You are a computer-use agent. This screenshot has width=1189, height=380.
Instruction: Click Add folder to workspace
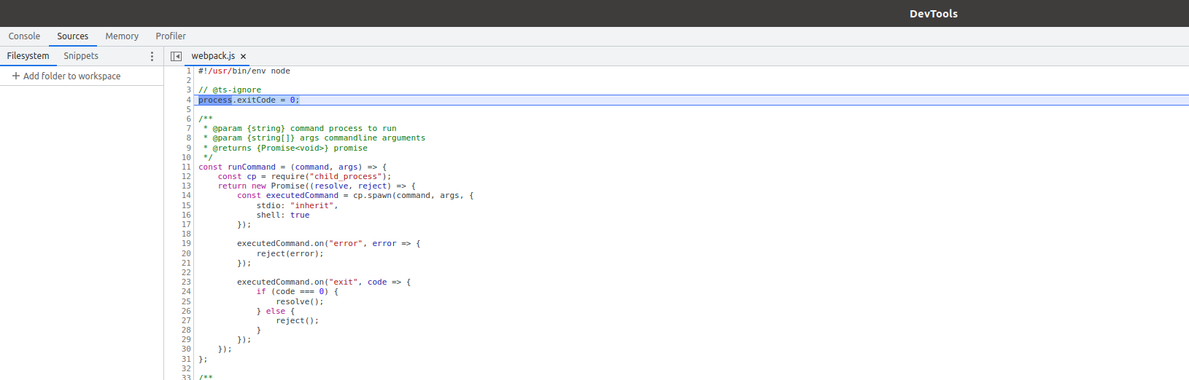(x=66, y=76)
